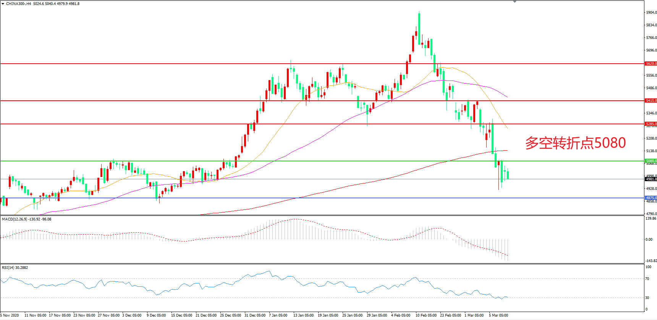Viewport: 657px width, 320px height.
Task: Click the CHINA300-,H4 symbol title text
Action: tap(18, 4)
